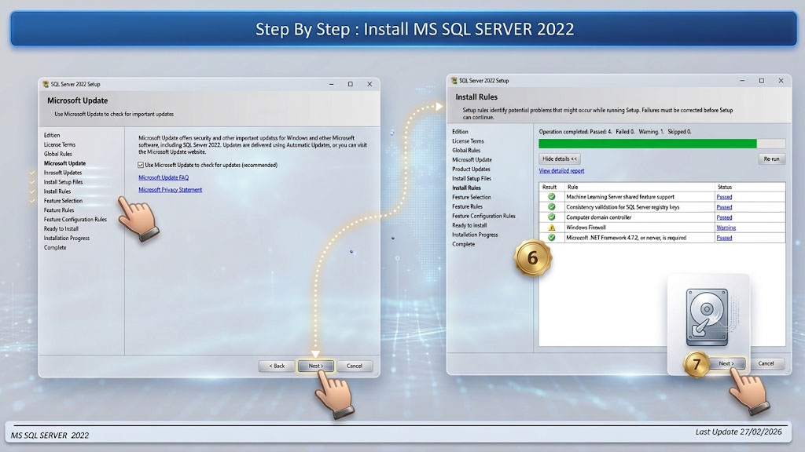This screenshot has height=452, width=805.
Task: Click the Back button in Microsoft Update window
Action: coord(277,366)
